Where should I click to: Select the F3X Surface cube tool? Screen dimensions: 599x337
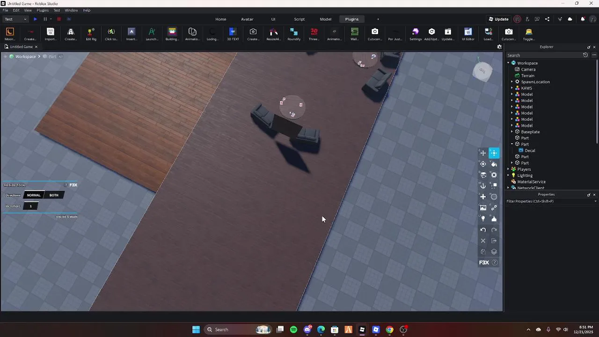483,175
